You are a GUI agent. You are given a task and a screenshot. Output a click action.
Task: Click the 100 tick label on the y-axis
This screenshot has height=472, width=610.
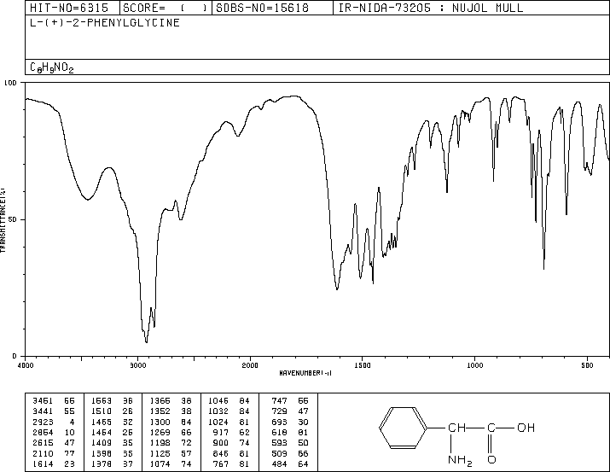[10, 83]
